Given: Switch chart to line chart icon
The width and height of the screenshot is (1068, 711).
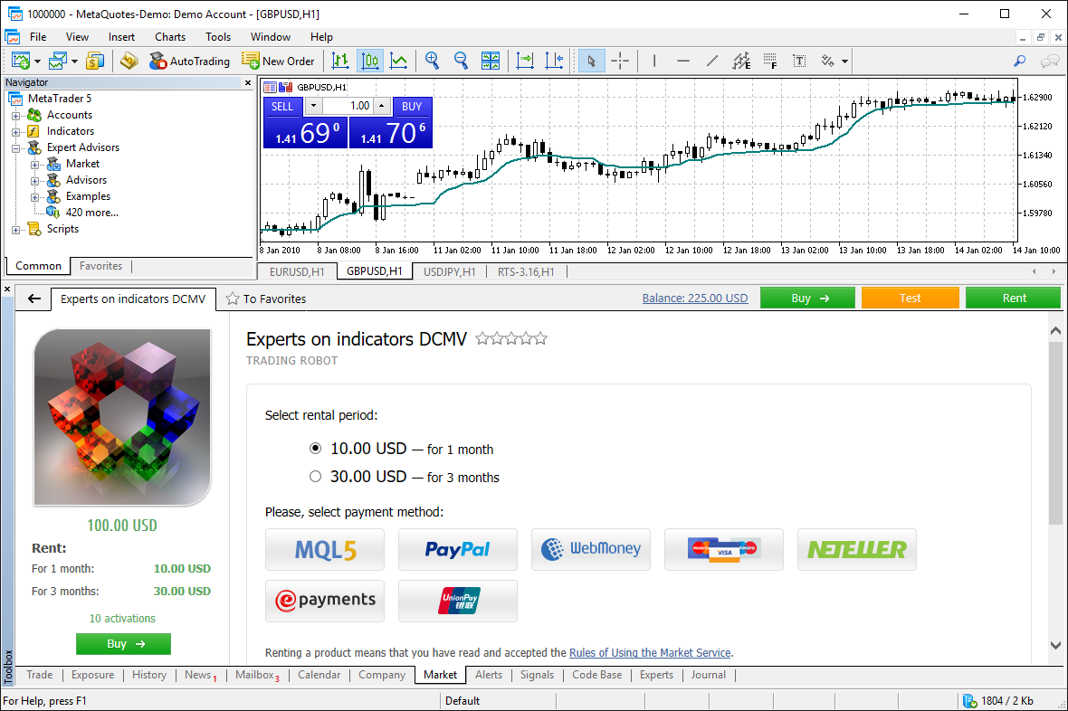Looking at the screenshot, I should 398,62.
